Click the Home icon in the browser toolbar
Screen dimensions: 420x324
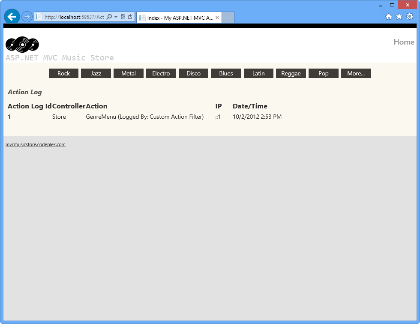click(x=388, y=16)
